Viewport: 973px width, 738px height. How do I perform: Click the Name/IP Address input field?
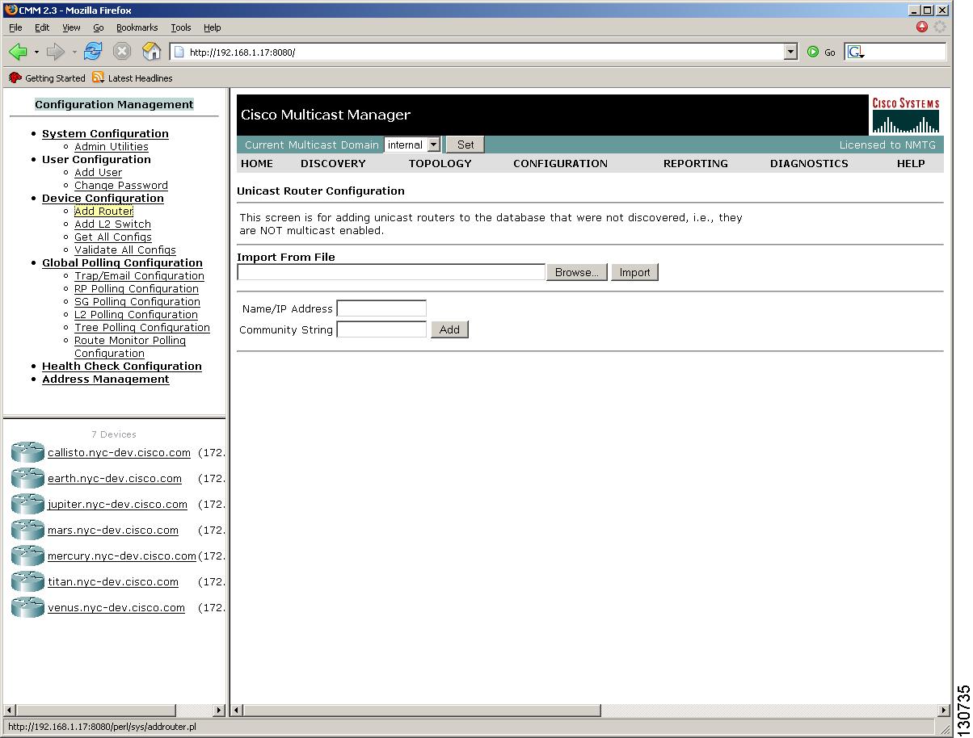click(x=381, y=308)
